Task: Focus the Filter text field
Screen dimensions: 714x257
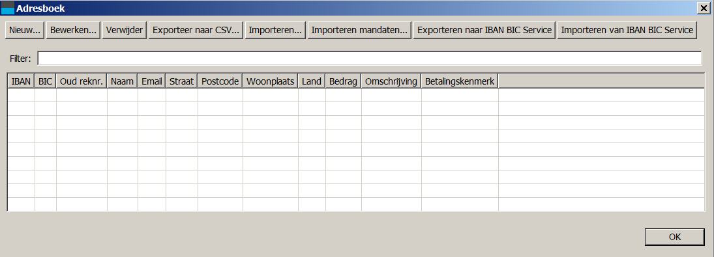Action: click(x=369, y=59)
